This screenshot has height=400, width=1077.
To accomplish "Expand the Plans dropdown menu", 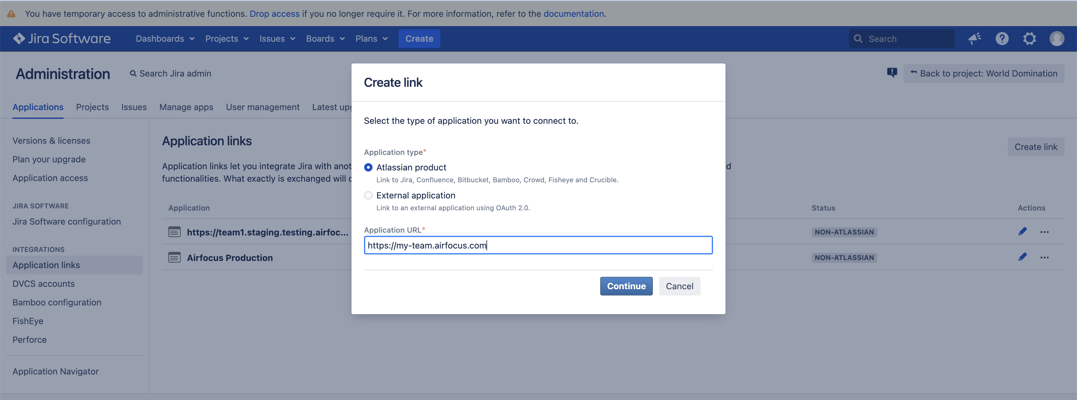I will click(372, 39).
